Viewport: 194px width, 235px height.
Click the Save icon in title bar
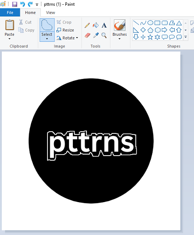15,4
